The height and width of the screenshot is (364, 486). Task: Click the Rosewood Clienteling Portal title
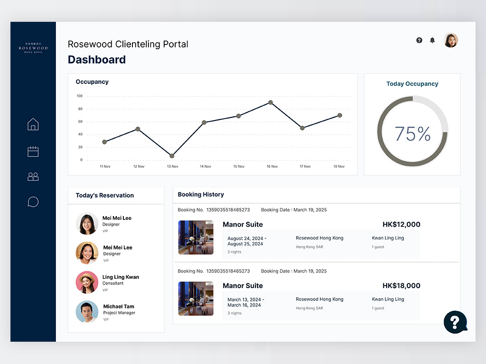click(128, 44)
